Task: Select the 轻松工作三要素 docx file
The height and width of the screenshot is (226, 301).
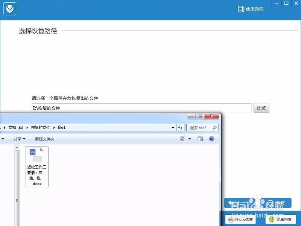Action: [36, 166]
